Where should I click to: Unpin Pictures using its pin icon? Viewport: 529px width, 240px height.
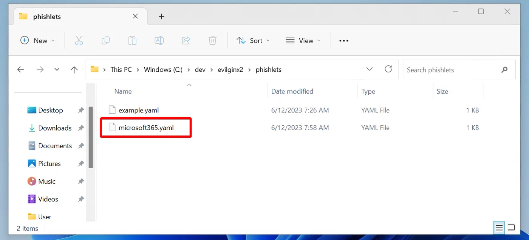click(81, 163)
